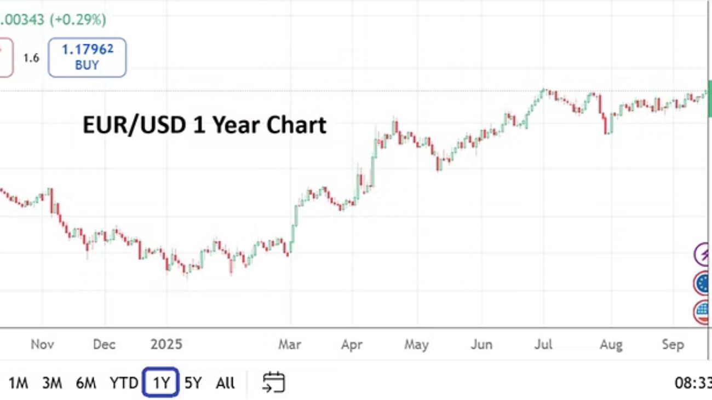Open the go-to-date calendar icon
Viewport: 712px width, 400px height.
point(273,382)
